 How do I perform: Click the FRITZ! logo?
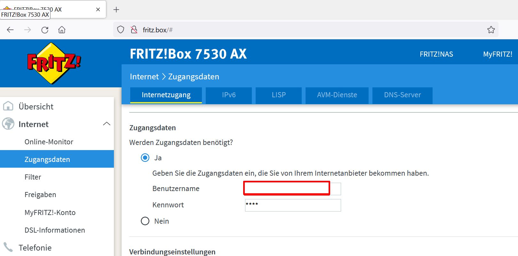(54, 63)
